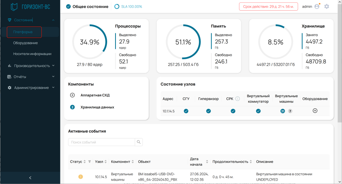Click the gray 7 virtual machines badge
The width and height of the screenshot is (342, 184).
pyautogui.click(x=290, y=111)
